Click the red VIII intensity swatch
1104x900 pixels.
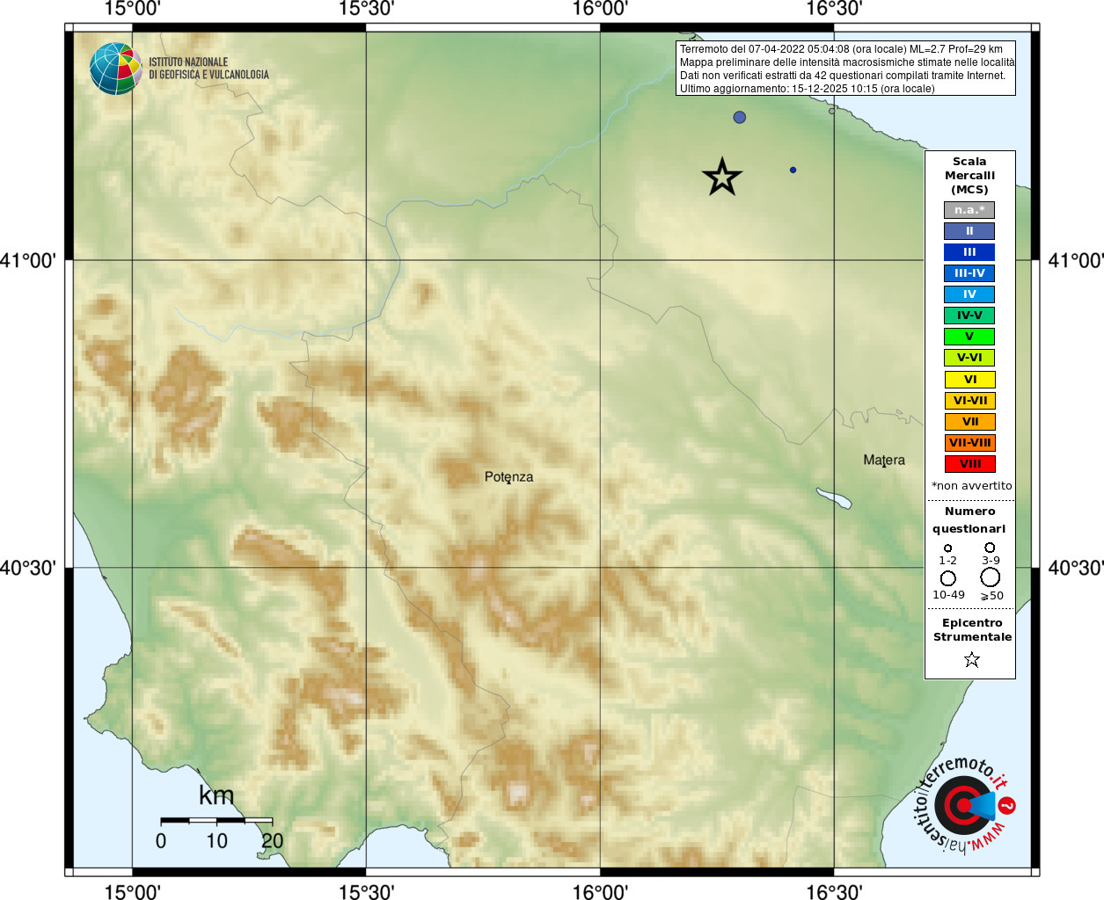click(969, 464)
